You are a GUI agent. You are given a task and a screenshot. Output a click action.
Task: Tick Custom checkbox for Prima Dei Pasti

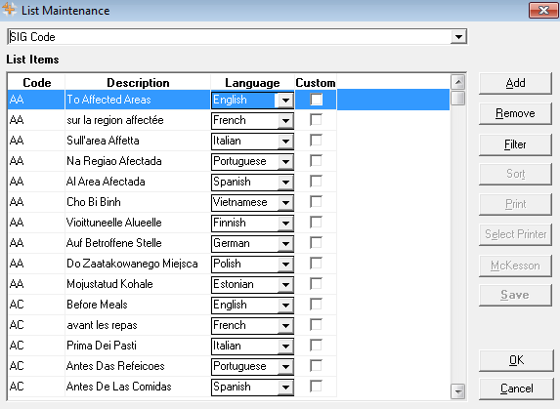click(x=316, y=346)
